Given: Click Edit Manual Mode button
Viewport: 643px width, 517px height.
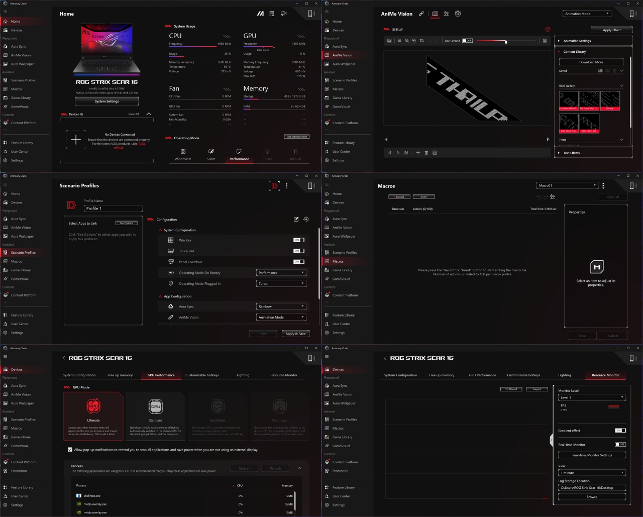Looking at the screenshot, I should pos(296,137).
